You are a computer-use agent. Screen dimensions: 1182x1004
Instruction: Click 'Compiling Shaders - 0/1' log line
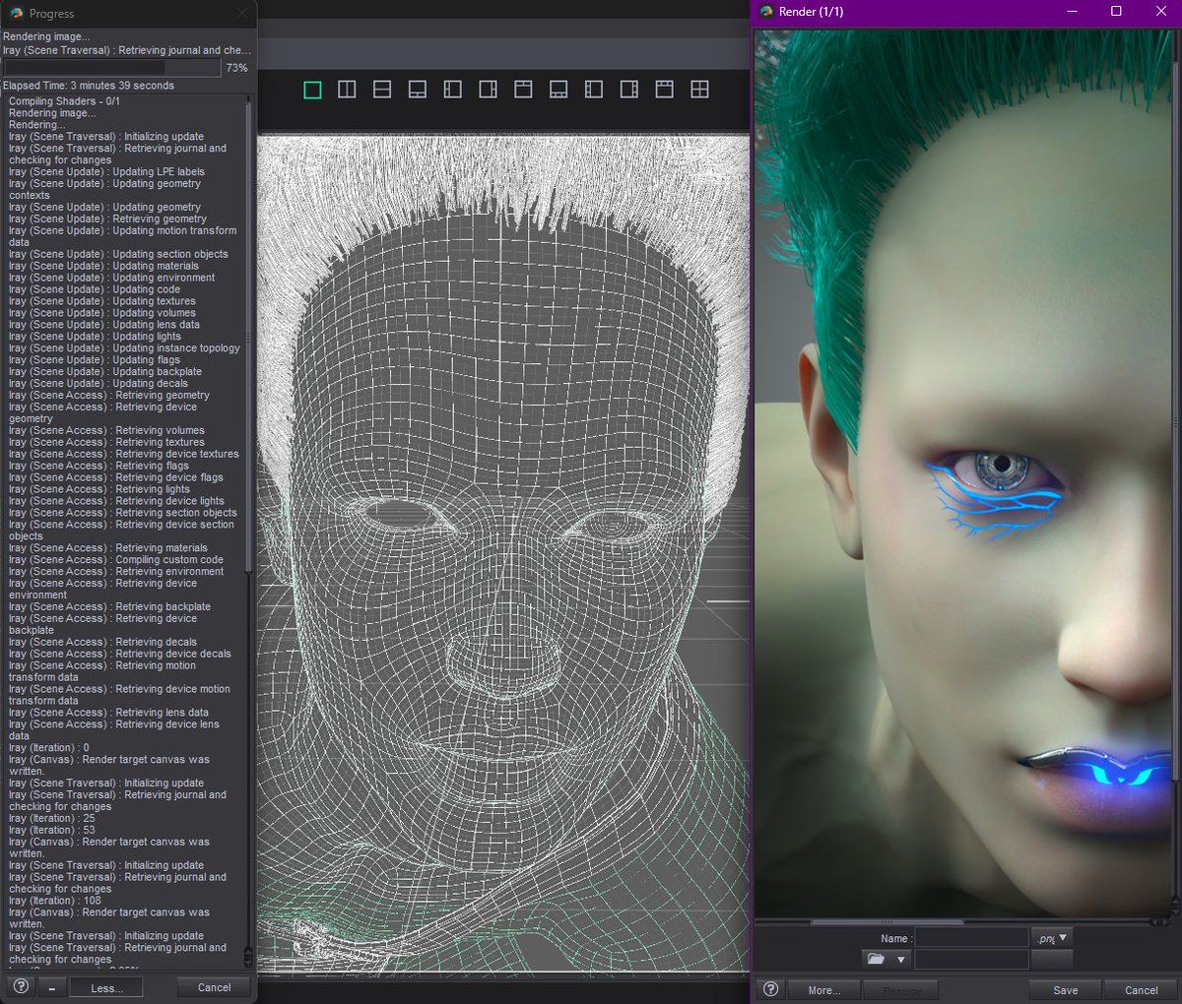tap(64, 101)
